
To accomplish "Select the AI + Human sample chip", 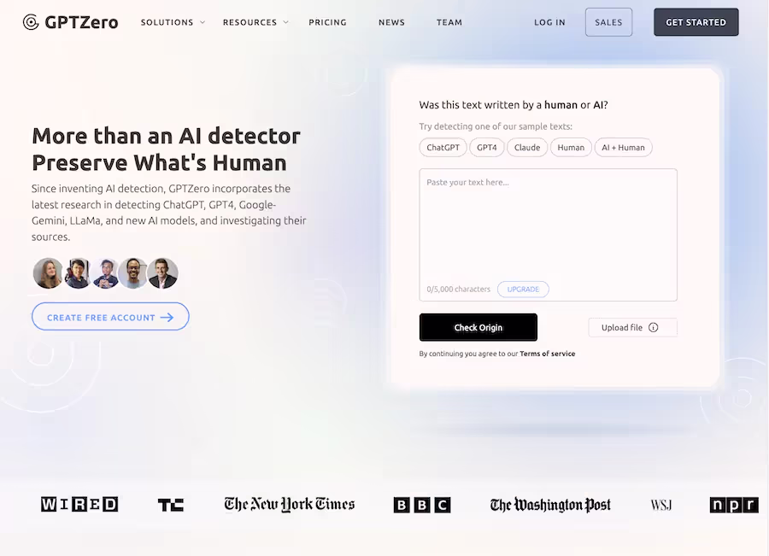I will coord(624,148).
